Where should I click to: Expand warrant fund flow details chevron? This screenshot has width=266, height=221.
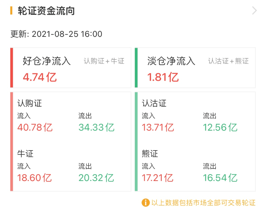click(254, 11)
